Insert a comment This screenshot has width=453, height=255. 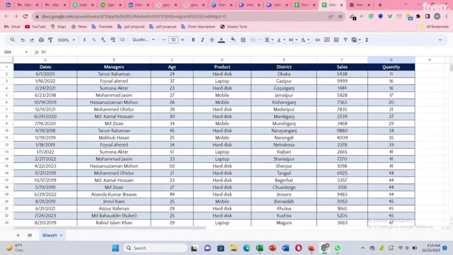327,40
